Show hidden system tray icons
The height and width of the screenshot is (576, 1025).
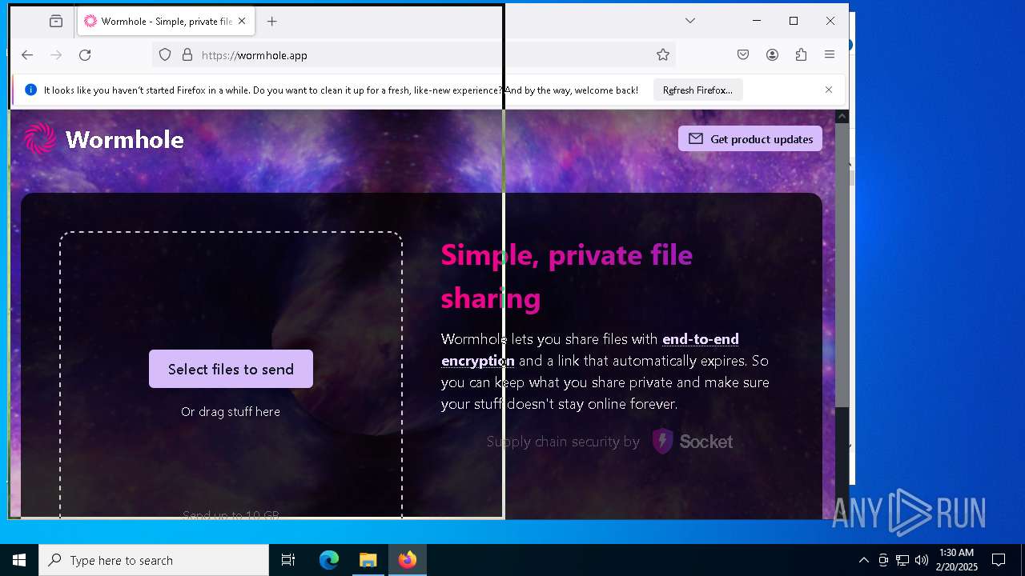863,560
